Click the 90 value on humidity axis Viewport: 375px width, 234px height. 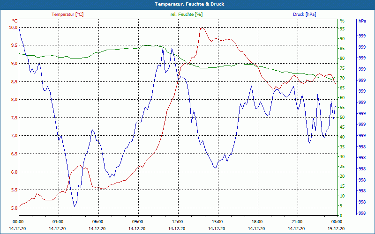[x=342, y=39]
